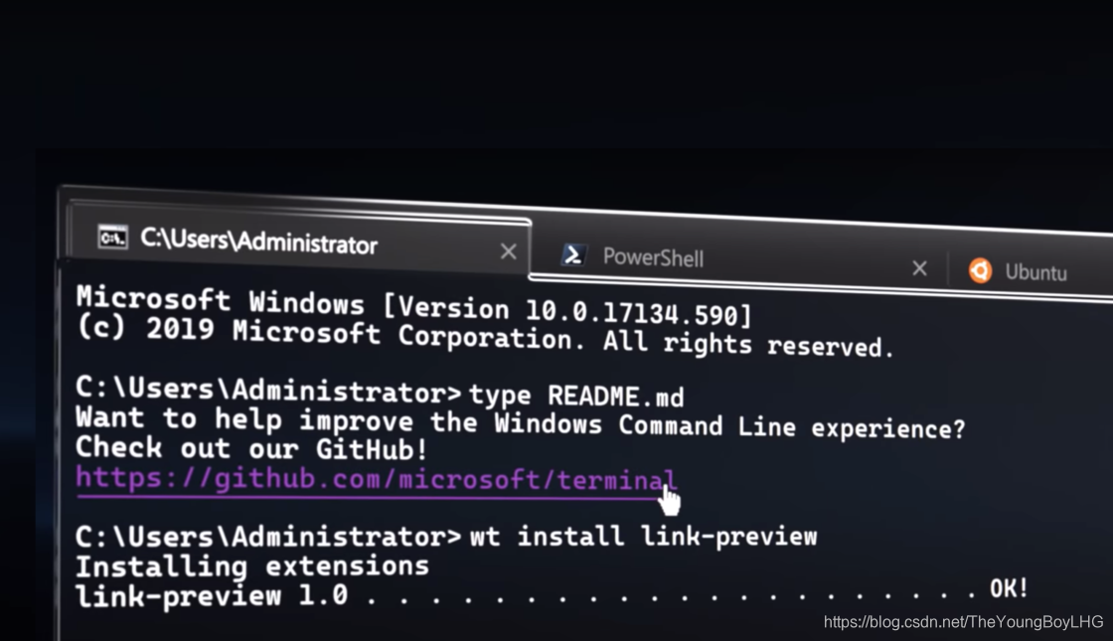This screenshot has width=1113, height=641.
Task: Select the C:\Users\Administrator tab
Action: (298, 240)
